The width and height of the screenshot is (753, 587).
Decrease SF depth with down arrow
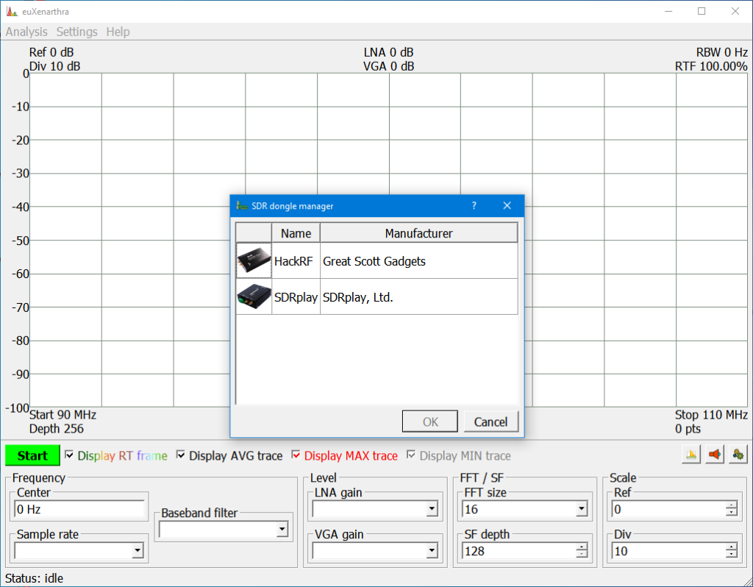tap(582, 555)
